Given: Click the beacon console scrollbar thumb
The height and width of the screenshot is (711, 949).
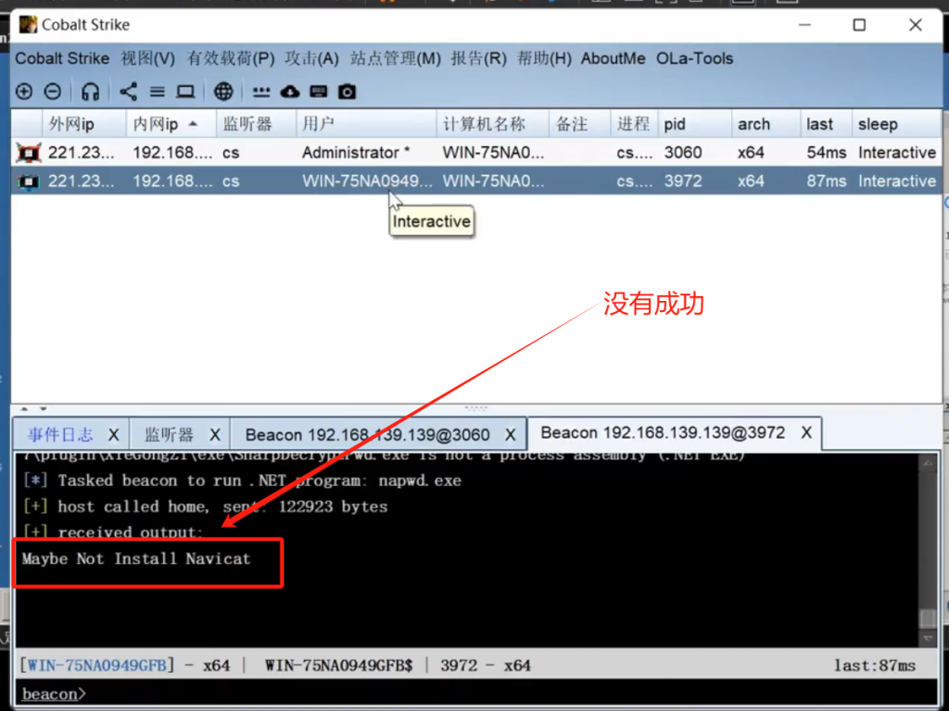Looking at the screenshot, I should (928, 617).
